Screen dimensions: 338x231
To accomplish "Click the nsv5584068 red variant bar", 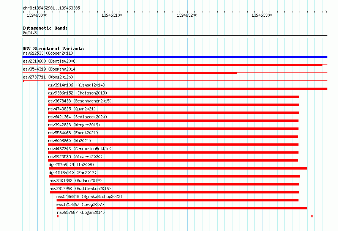I will click(173, 137).
